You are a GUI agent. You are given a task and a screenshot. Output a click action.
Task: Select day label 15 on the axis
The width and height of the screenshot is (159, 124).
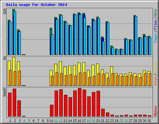point(75,121)
